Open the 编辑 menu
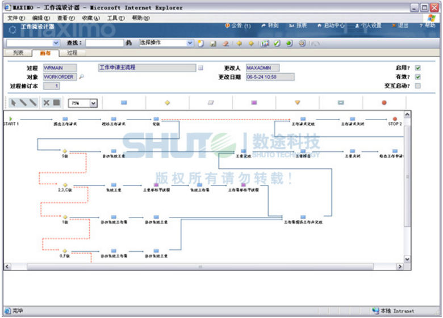Image resolution: width=443 pixels, height=318 pixels. (x=41, y=18)
